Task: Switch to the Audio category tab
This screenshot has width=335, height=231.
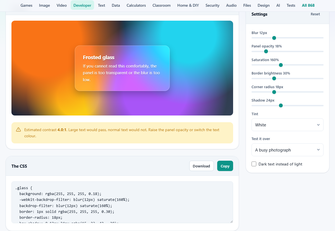Action: 231,5
